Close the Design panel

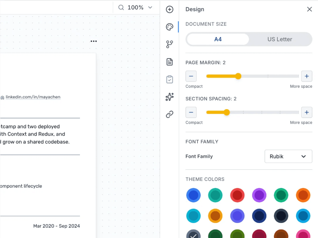click(x=309, y=9)
